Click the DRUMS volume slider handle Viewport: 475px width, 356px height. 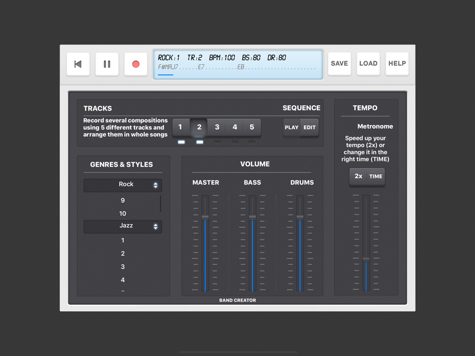300,217
